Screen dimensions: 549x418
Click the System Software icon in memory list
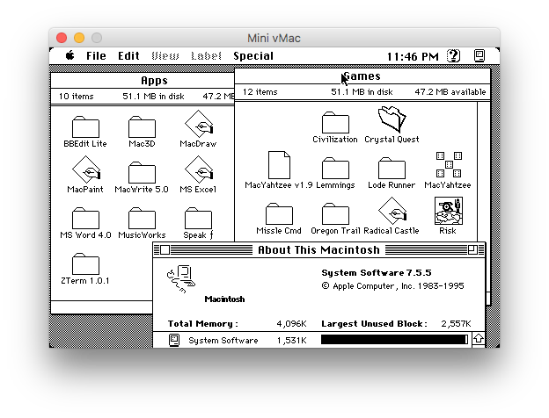pyautogui.click(x=174, y=340)
